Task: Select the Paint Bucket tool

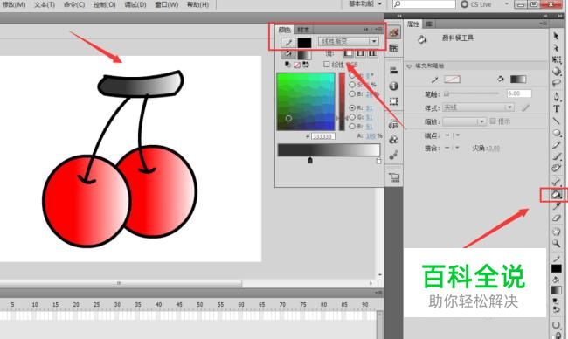Action: click(556, 195)
